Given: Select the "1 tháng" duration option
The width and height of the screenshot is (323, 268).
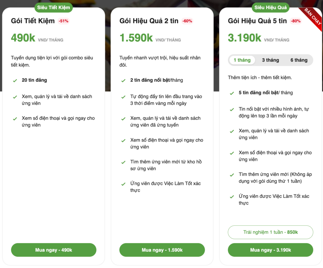Looking at the screenshot, I should point(242,60).
